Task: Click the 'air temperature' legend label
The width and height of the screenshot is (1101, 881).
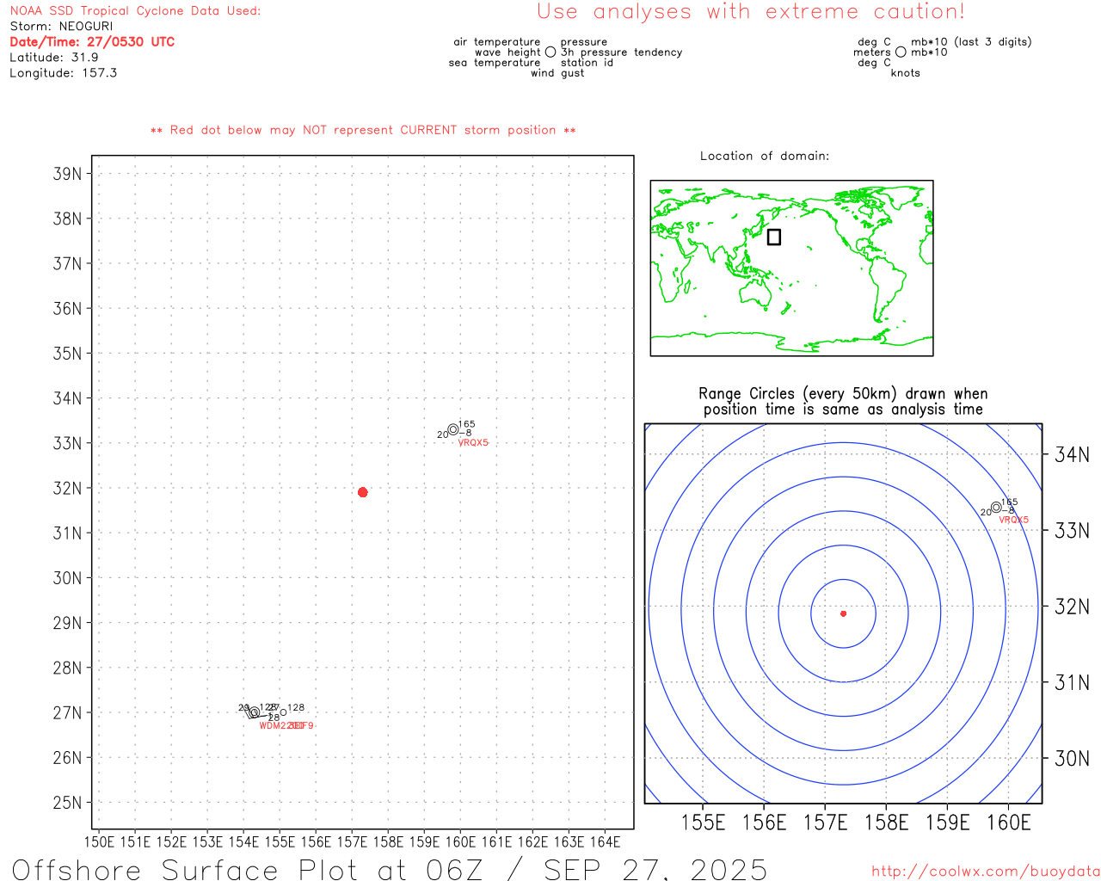Action: [x=497, y=42]
